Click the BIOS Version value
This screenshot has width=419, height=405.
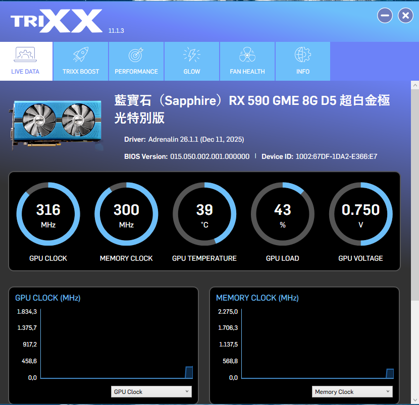tap(210, 156)
